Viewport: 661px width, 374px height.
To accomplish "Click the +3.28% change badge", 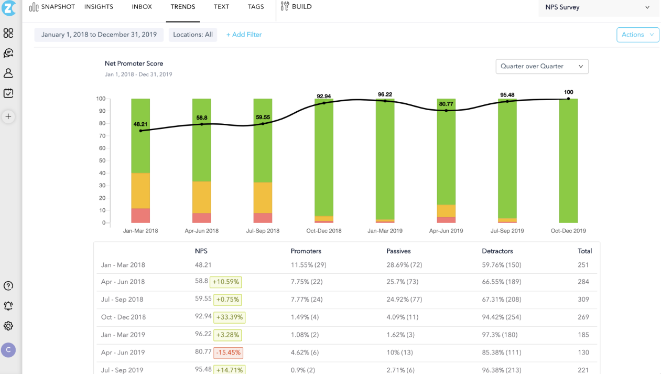I will 227,335.
